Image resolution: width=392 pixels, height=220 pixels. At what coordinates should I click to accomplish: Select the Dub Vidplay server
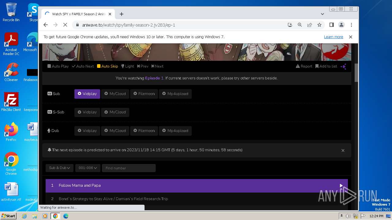(87, 131)
